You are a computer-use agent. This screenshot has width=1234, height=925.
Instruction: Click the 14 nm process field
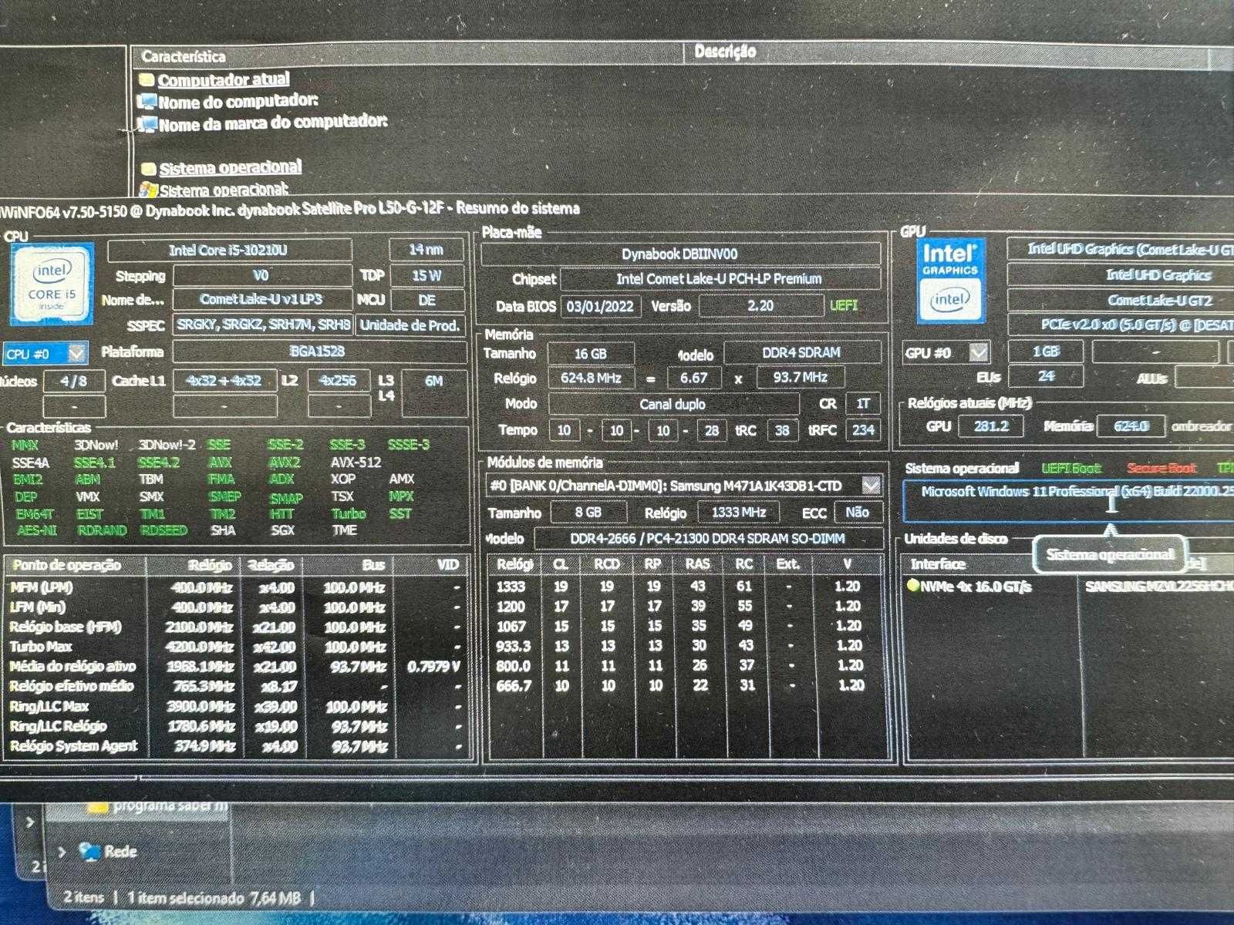tap(427, 250)
